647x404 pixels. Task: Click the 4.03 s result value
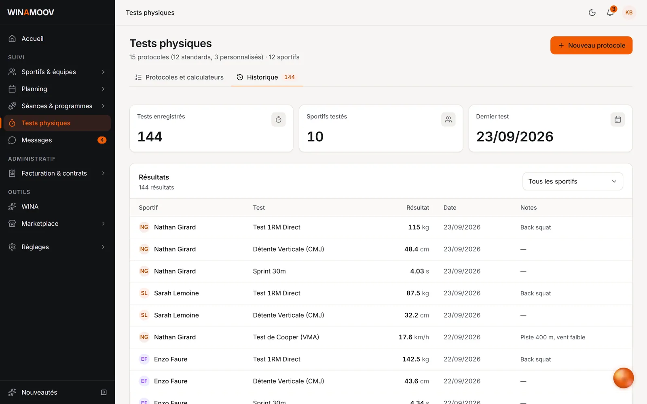click(x=419, y=271)
